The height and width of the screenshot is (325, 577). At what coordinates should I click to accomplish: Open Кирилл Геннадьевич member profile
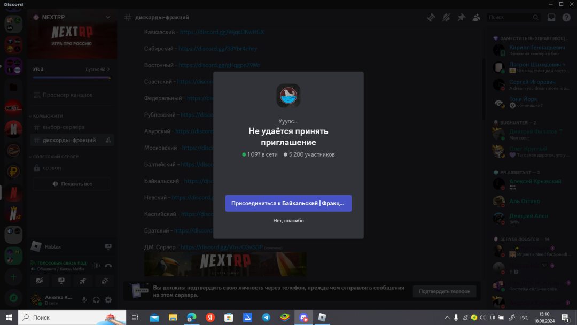tap(531, 50)
